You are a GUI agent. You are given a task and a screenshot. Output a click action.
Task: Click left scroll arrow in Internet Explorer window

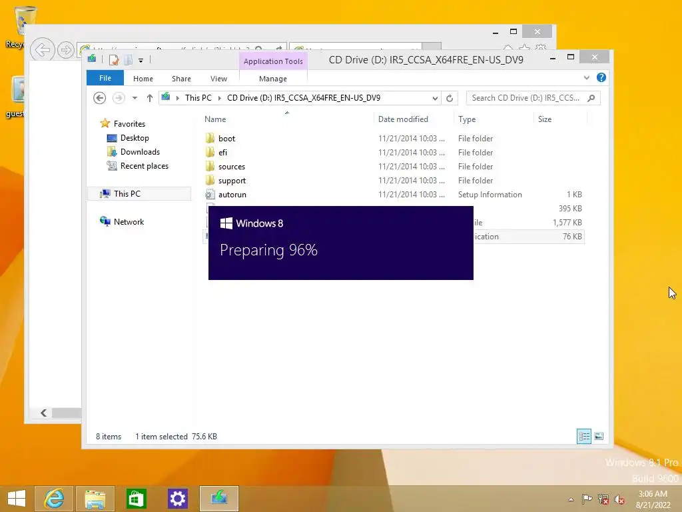click(x=43, y=413)
